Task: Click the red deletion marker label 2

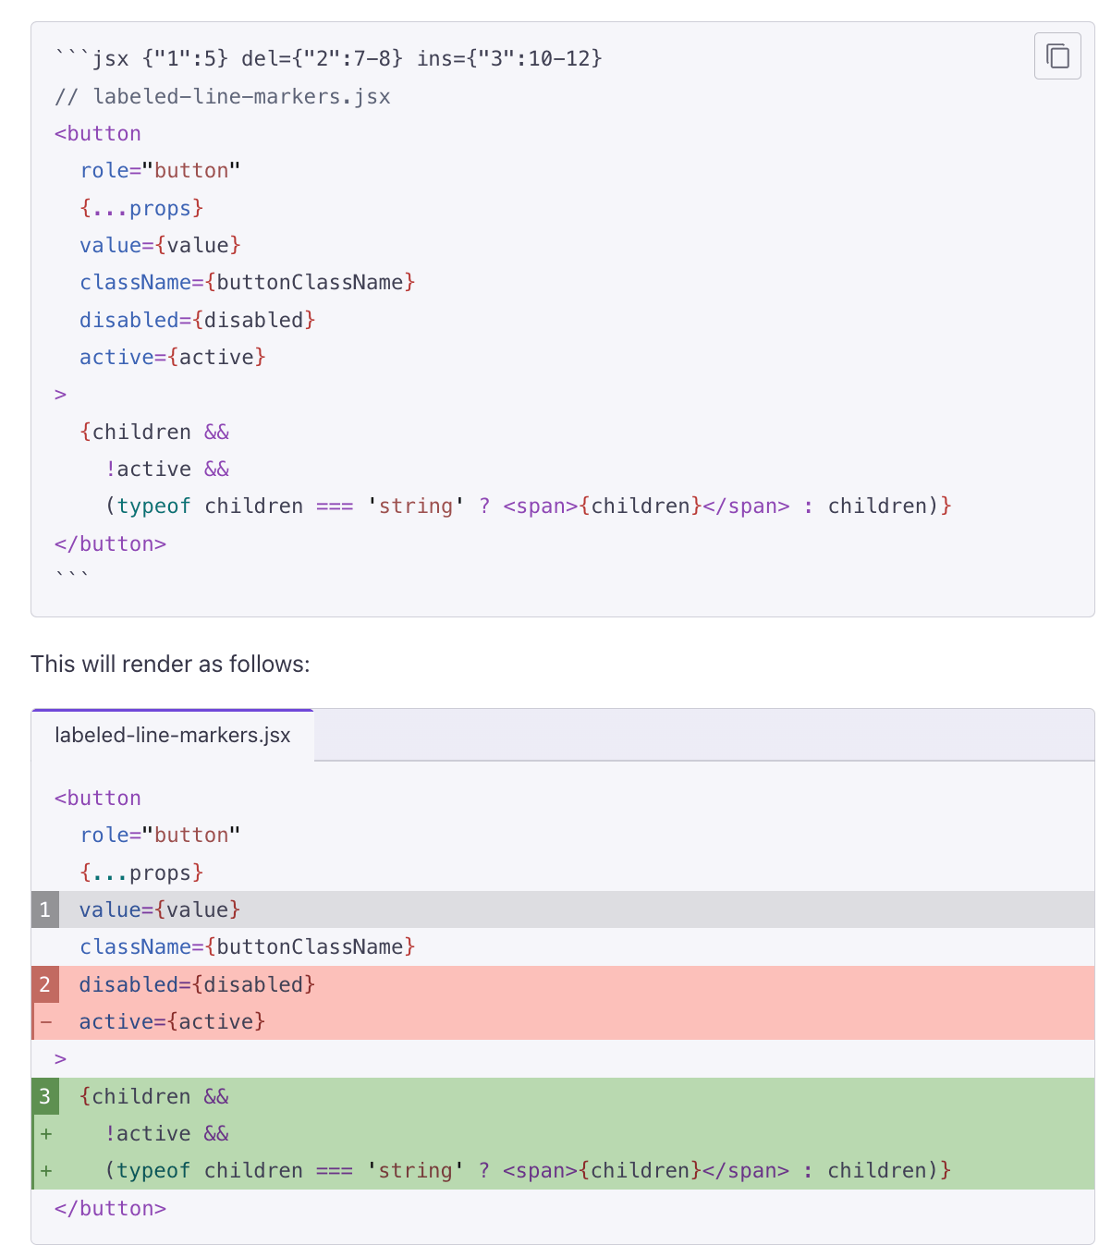Action: [45, 985]
